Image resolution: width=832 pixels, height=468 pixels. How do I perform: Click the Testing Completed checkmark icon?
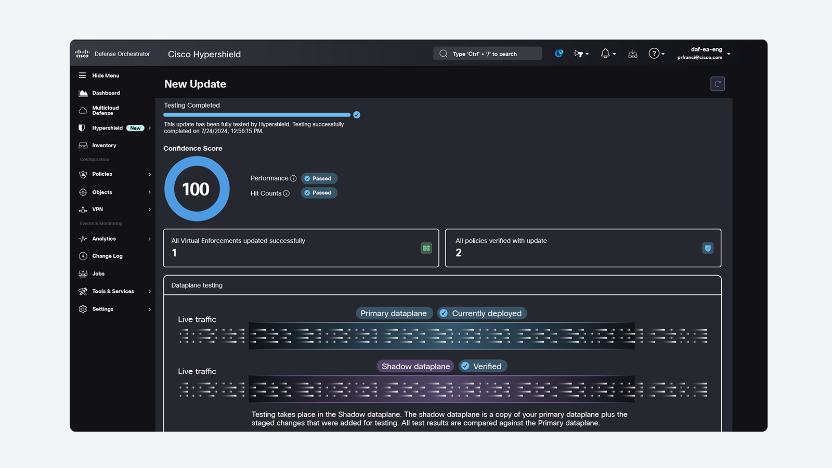click(x=357, y=115)
